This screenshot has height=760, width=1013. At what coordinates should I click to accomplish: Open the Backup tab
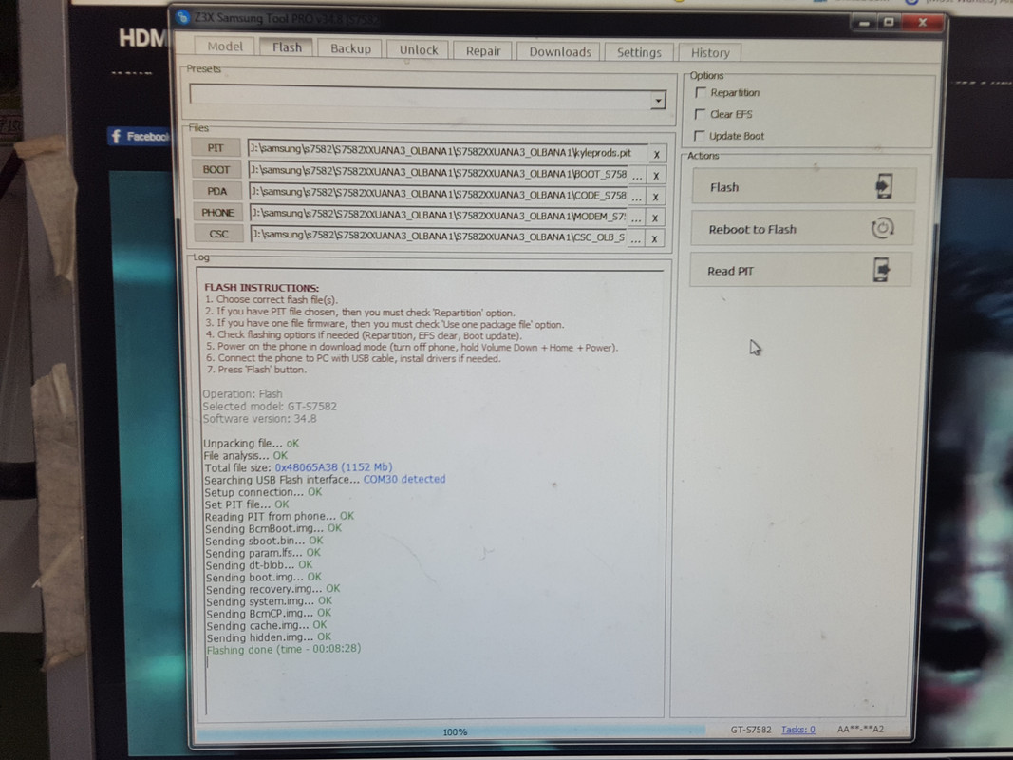tap(351, 48)
